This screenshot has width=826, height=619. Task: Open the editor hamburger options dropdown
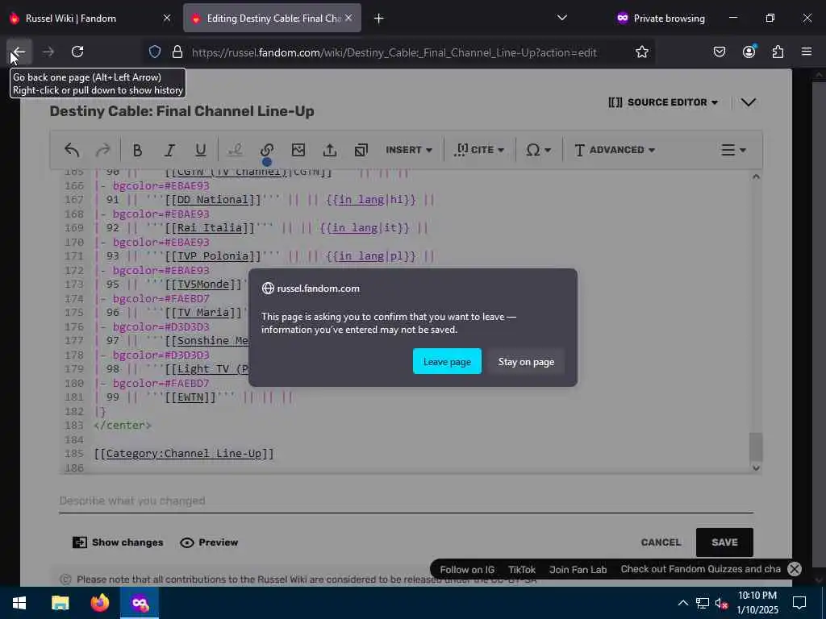click(x=733, y=150)
